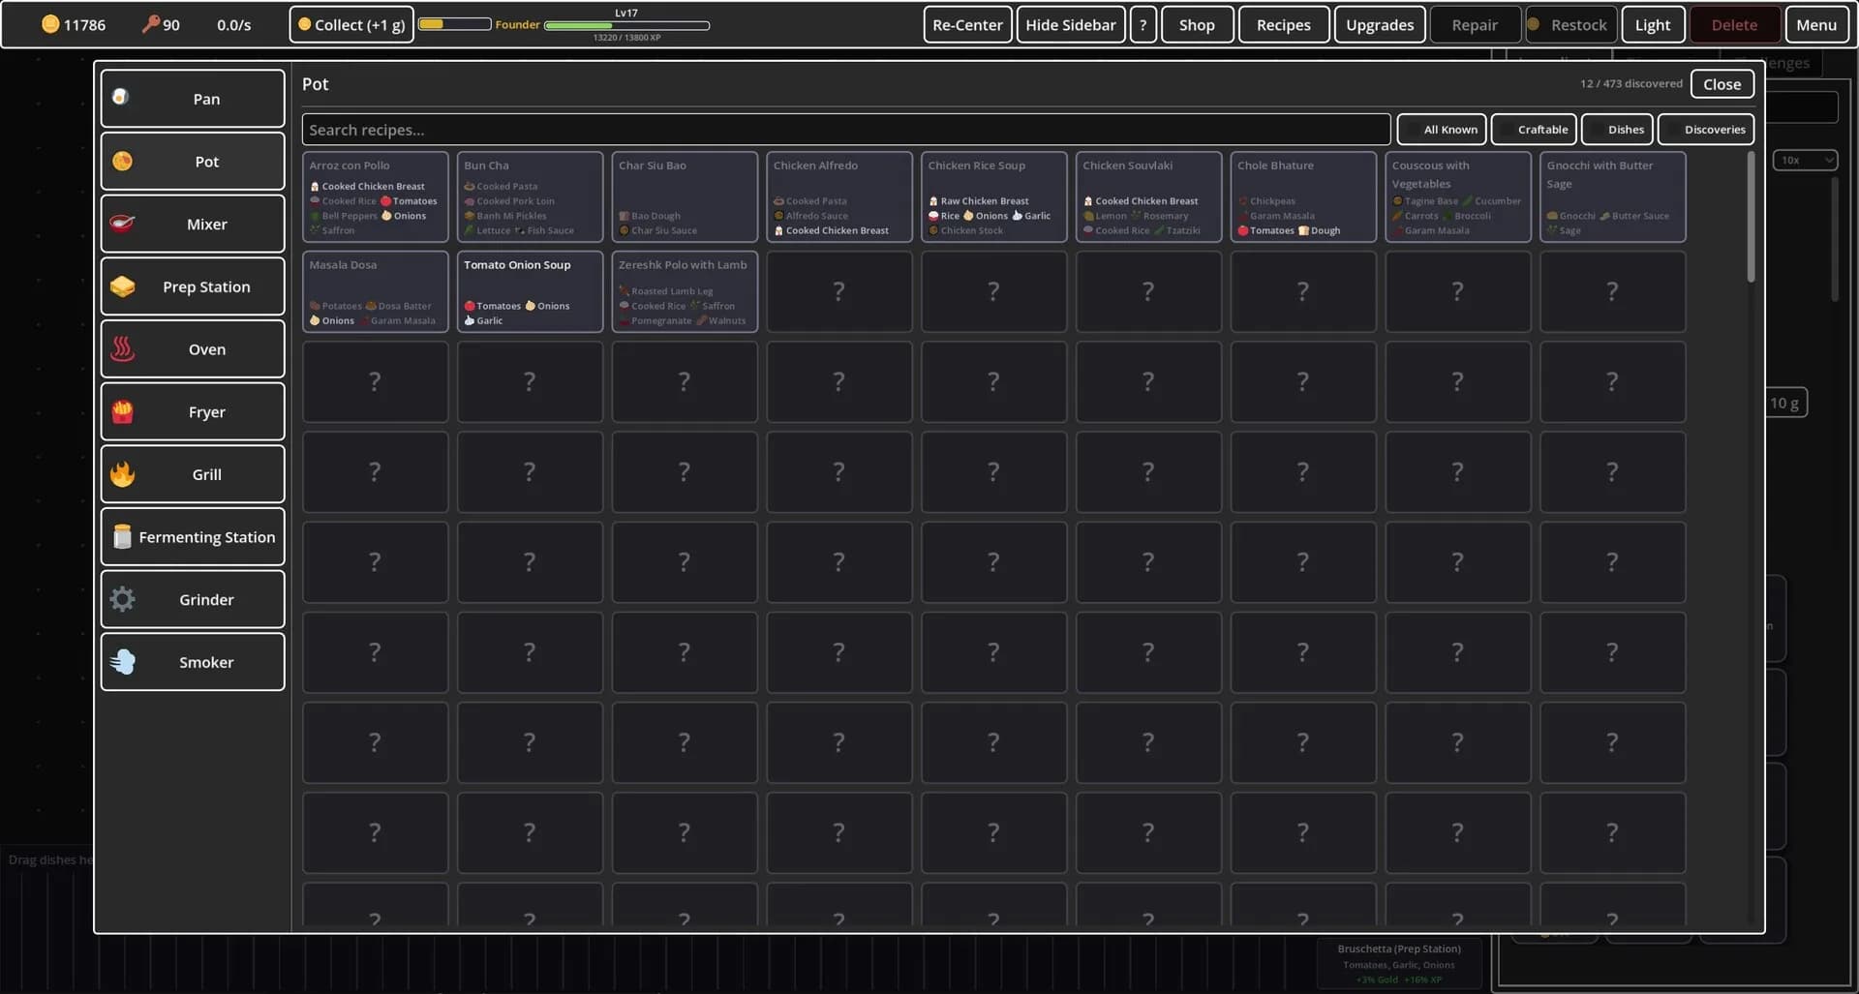The height and width of the screenshot is (994, 1859).
Task: Click the 0.0/s income rate text
Action: click(x=233, y=25)
